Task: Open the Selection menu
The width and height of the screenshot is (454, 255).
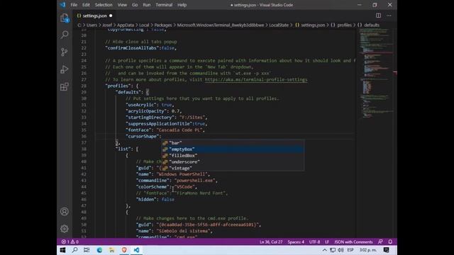Action: (104, 5)
